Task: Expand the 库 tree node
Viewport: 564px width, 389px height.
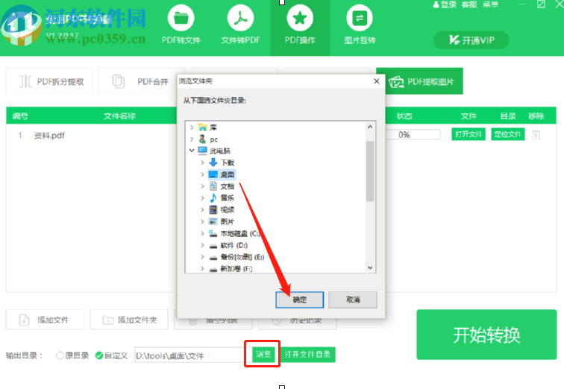Action: (192, 127)
